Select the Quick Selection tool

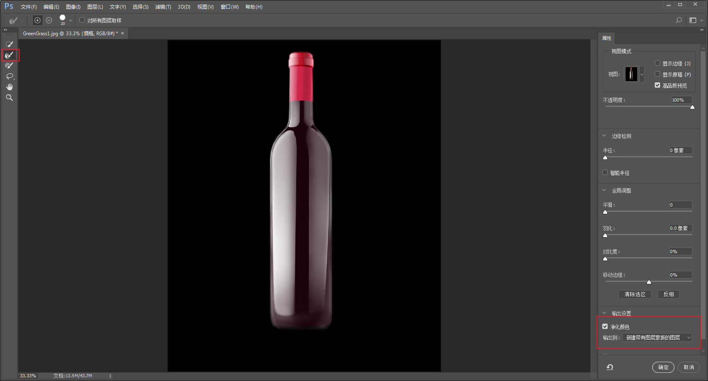9,44
